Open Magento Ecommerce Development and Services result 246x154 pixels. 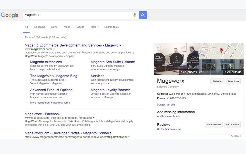tap(75, 45)
